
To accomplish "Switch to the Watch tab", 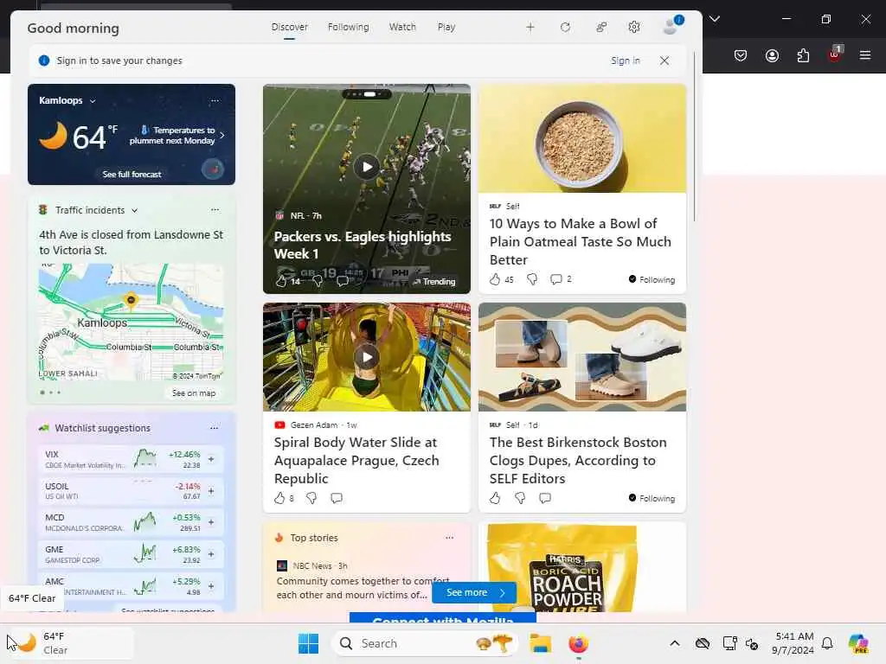I will coord(402,27).
